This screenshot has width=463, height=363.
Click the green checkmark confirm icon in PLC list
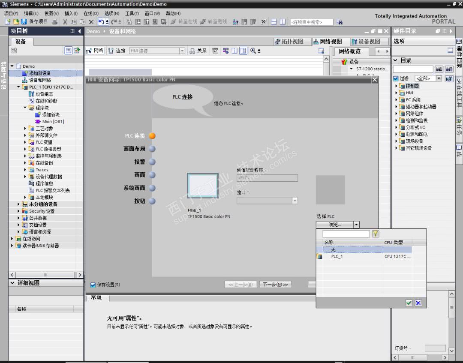[x=409, y=303]
